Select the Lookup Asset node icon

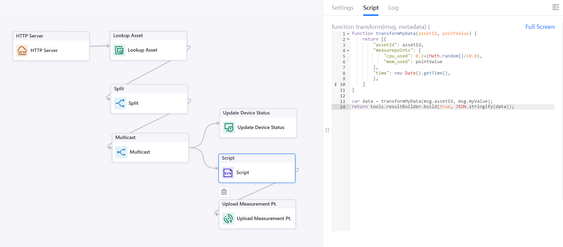click(119, 50)
